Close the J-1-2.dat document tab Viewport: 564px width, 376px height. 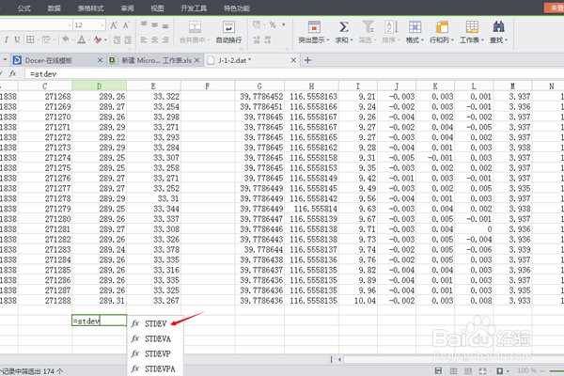tap(293, 60)
